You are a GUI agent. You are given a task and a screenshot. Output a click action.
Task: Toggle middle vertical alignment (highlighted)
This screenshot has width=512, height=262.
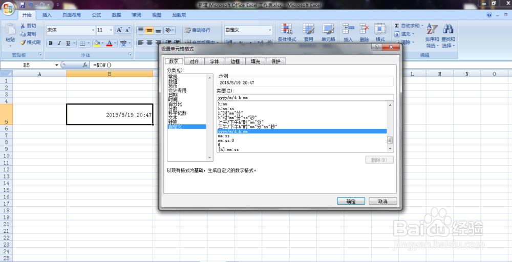(150, 30)
